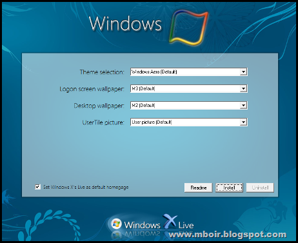Click the Logon screen wallpaper label
The height and width of the screenshot is (243, 298).
coord(92,89)
